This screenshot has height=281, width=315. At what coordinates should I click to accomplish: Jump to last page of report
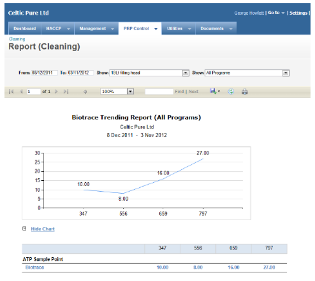(66, 92)
